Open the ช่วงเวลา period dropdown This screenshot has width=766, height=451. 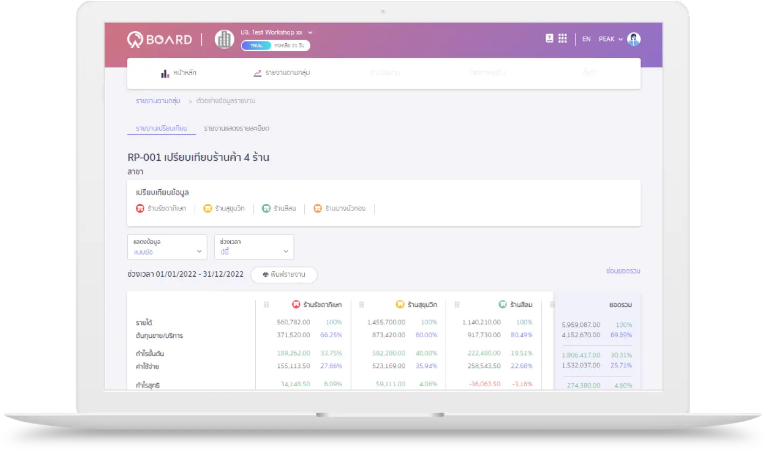pyautogui.click(x=254, y=247)
